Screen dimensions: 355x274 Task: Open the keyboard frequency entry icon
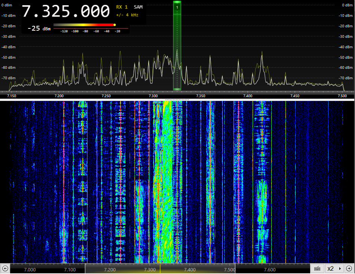(x=317, y=268)
